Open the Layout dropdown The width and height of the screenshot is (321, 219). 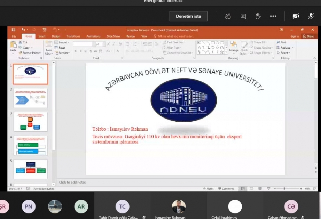coord(62,42)
